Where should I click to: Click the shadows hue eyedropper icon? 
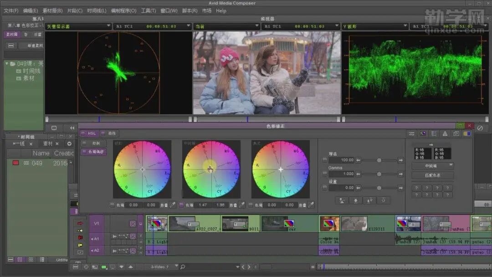pos(173,205)
